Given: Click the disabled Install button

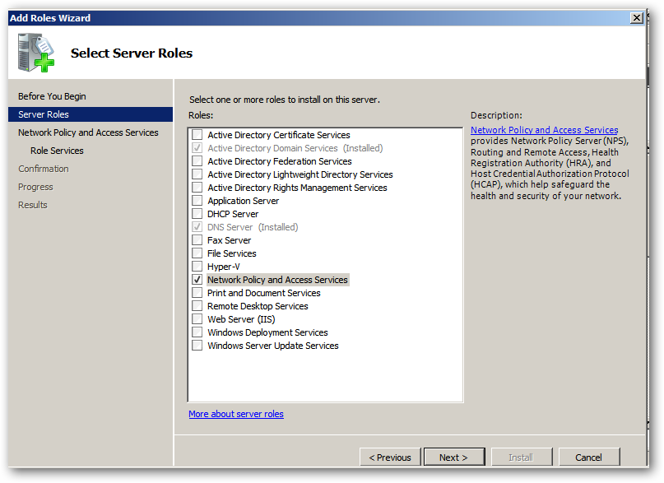Looking at the screenshot, I should click(x=522, y=457).
